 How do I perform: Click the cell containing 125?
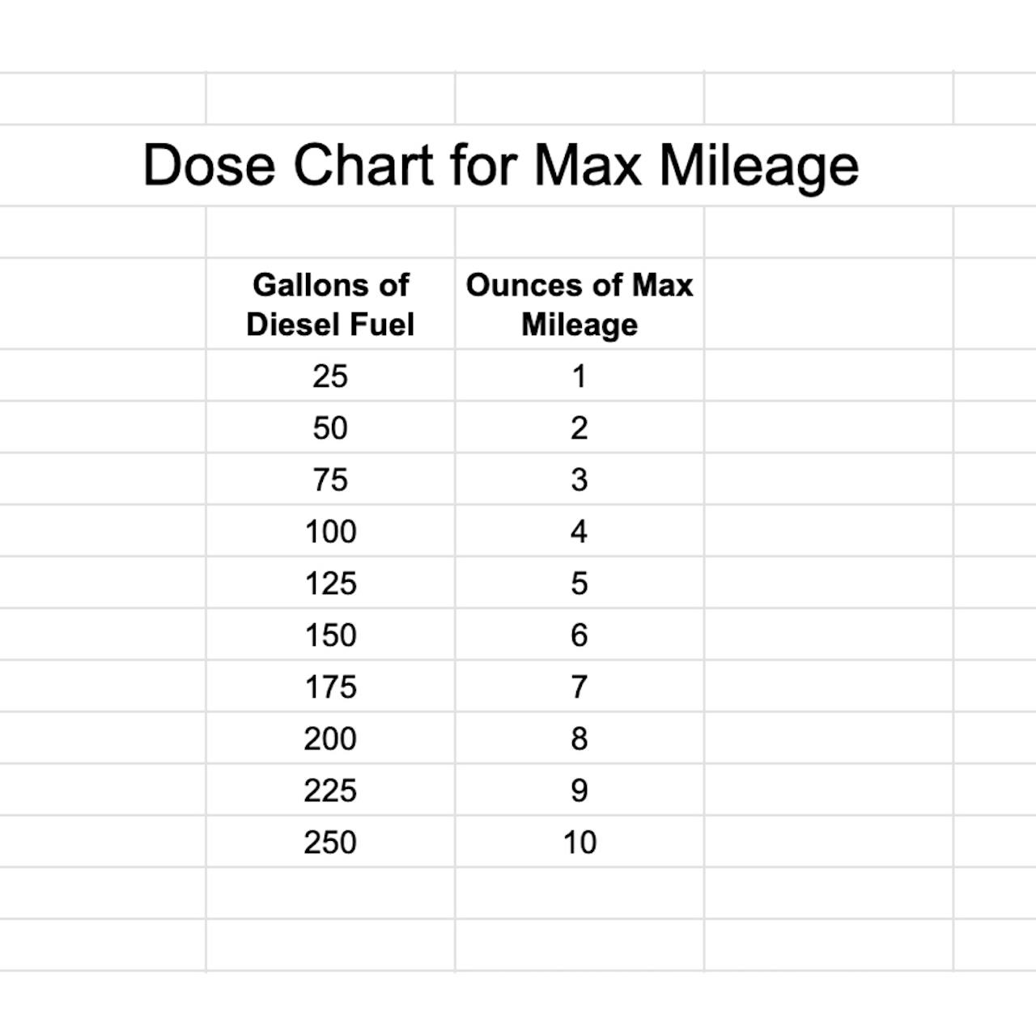[x=330, y=584]
